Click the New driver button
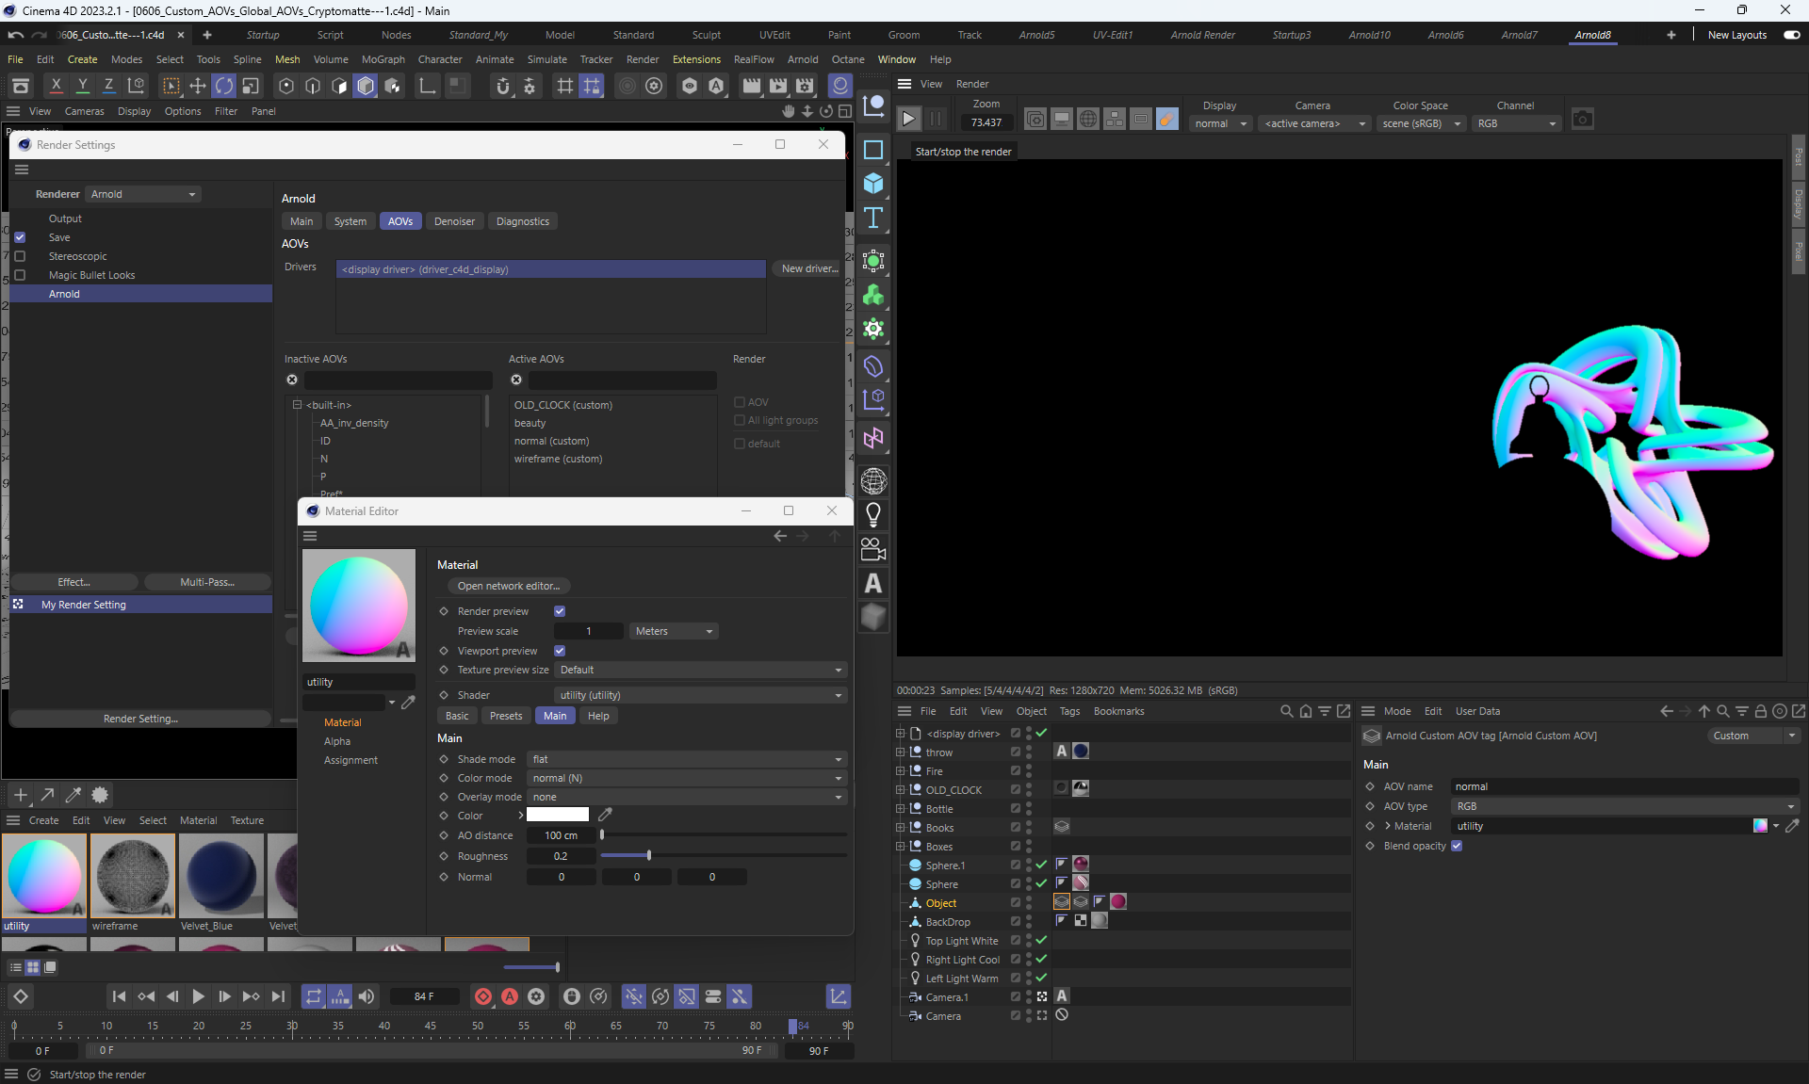The height and width of the screenshot is (1084, 1809). point(808,268)
